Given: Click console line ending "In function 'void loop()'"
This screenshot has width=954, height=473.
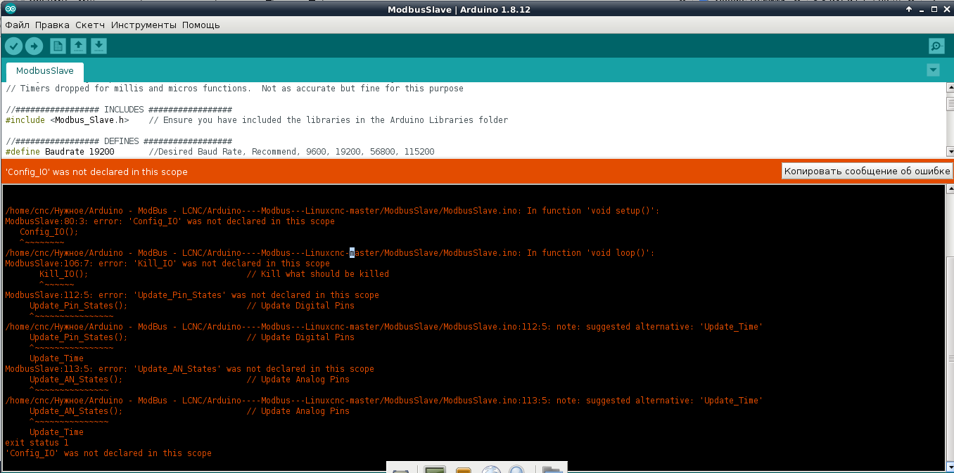Looking at the screenshot, I should click(x=329, y=253).
